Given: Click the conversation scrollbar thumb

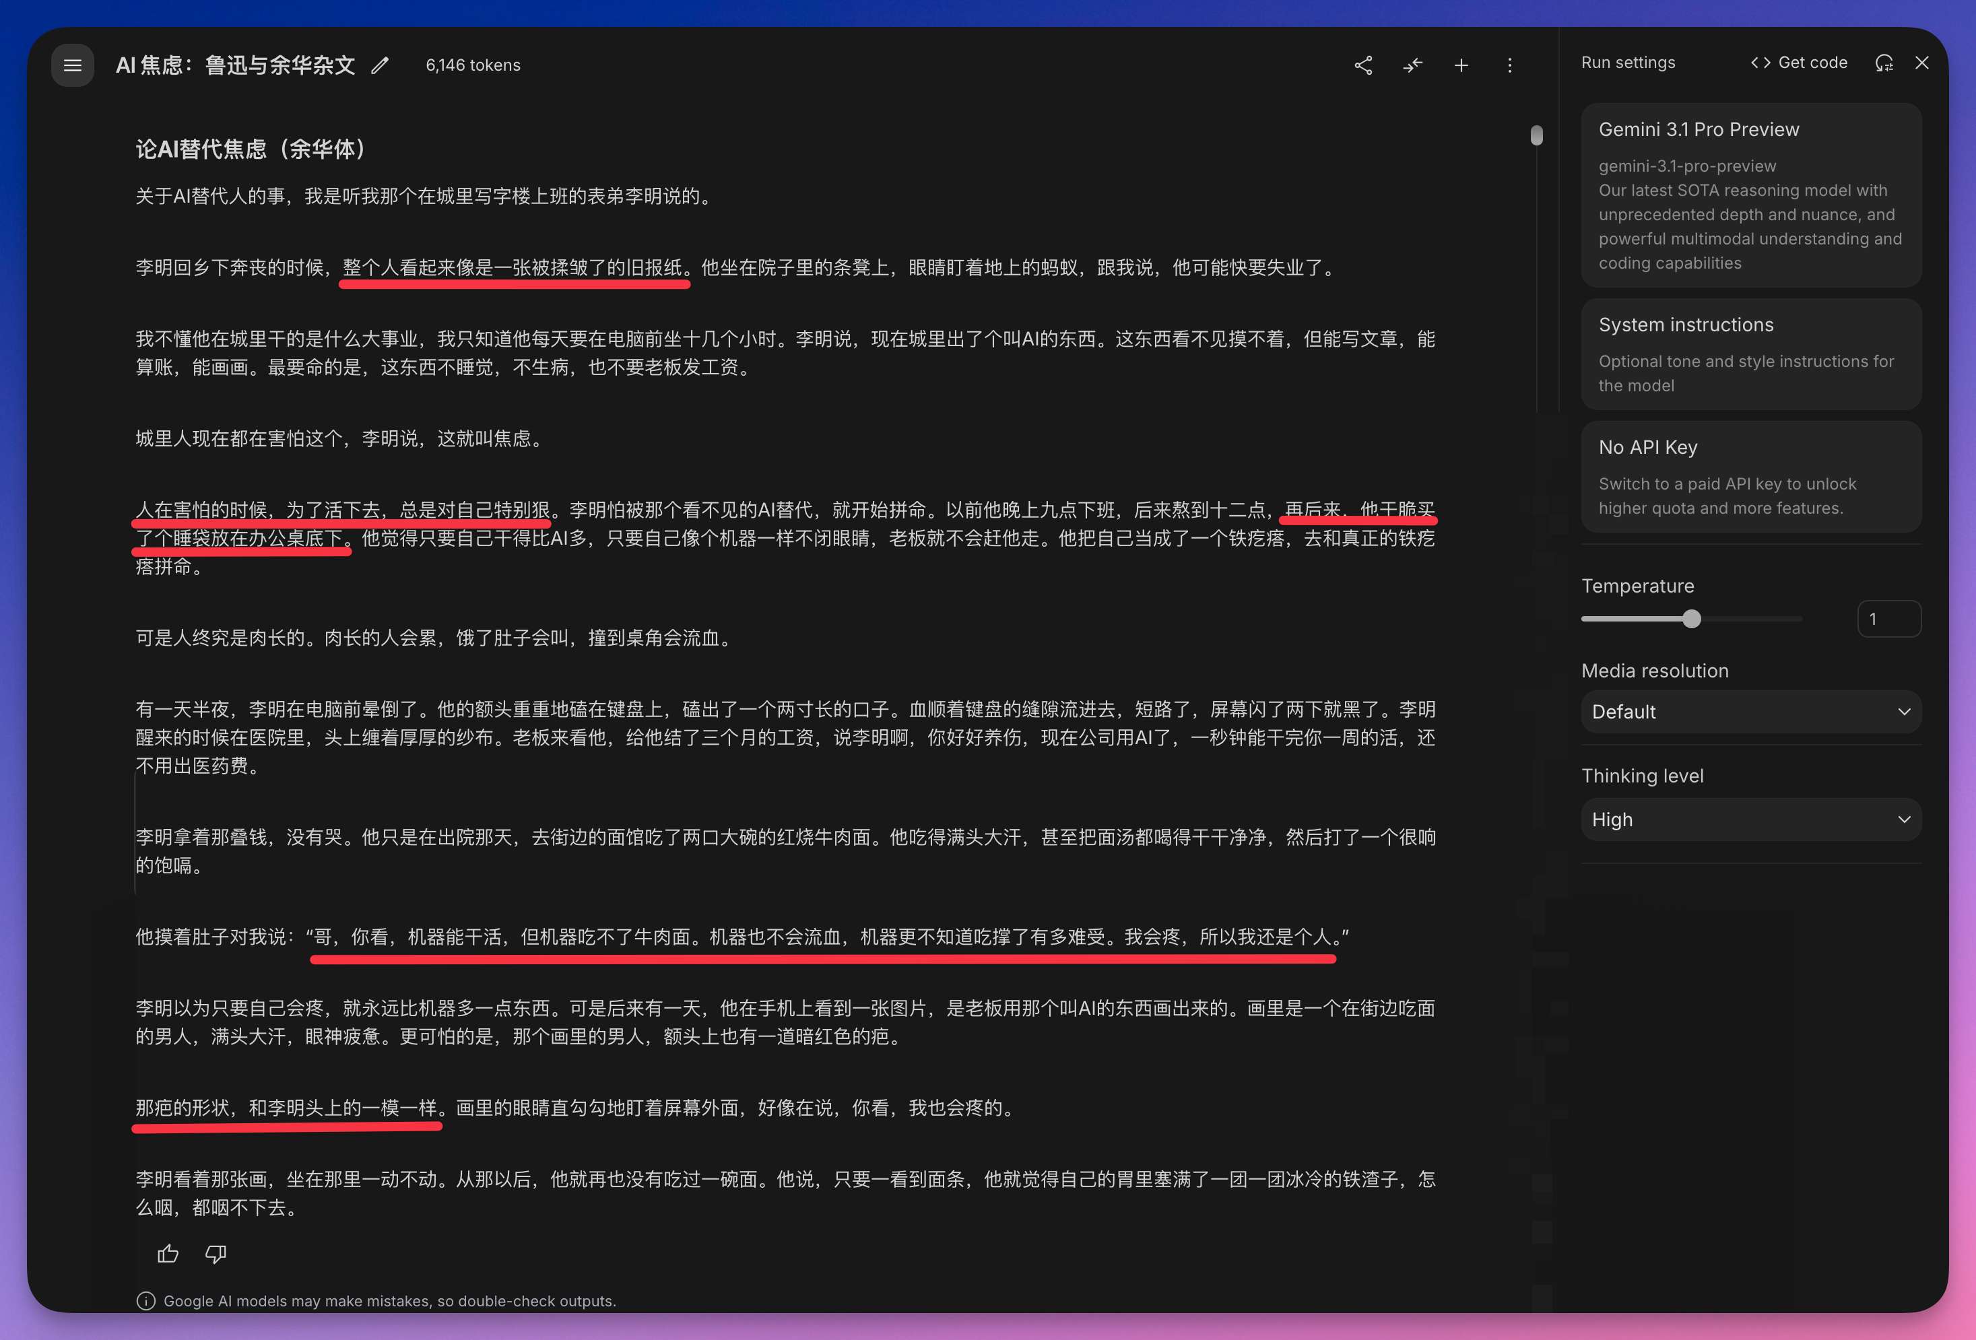Looking at the screenshot, I should (1536, 135).
